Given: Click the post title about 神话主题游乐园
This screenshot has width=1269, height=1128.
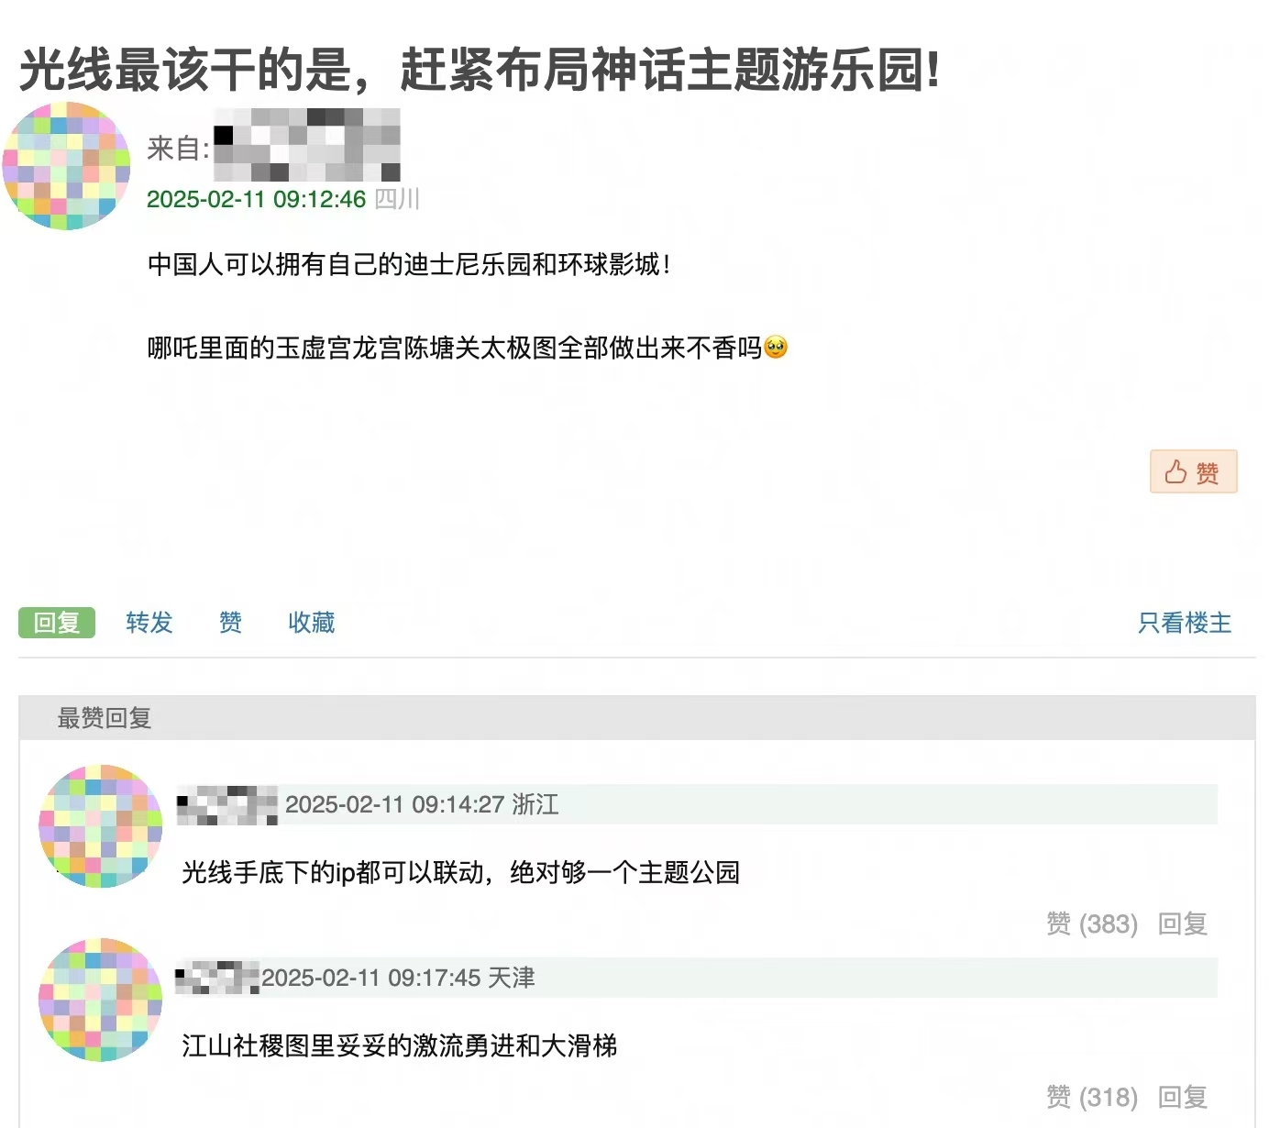Looking at the screenshot, I should [480, 70].
